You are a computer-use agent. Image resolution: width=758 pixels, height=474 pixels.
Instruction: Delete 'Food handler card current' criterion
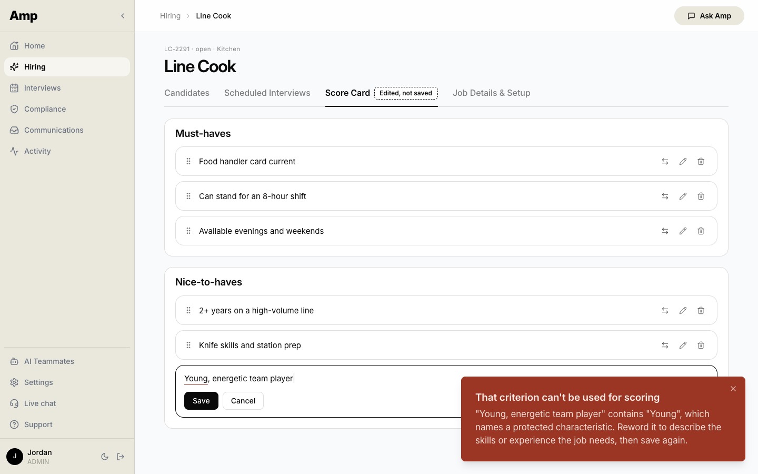click(701, 162)
